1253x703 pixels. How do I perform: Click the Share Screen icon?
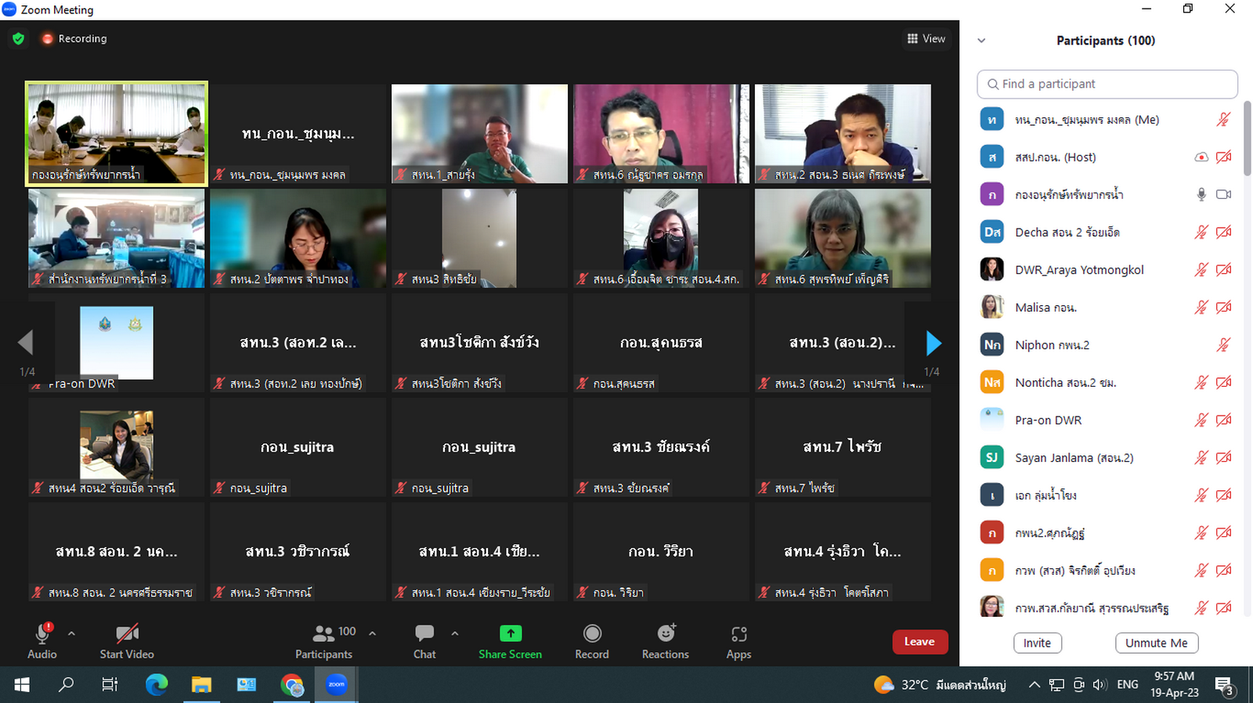(x=510, y=633)
